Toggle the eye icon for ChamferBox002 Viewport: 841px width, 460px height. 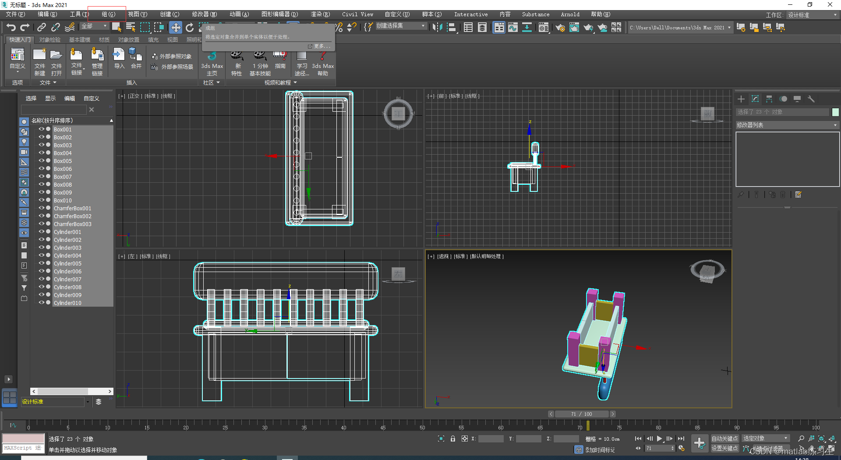tap(42, 216)
